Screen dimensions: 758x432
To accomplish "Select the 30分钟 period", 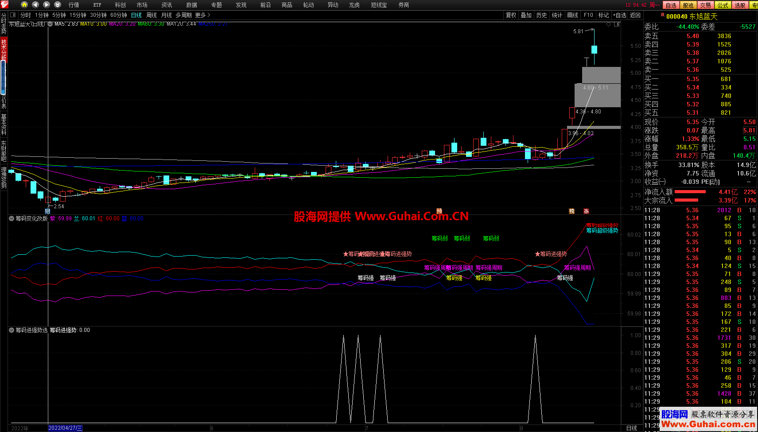I will [x=98, y=15].
